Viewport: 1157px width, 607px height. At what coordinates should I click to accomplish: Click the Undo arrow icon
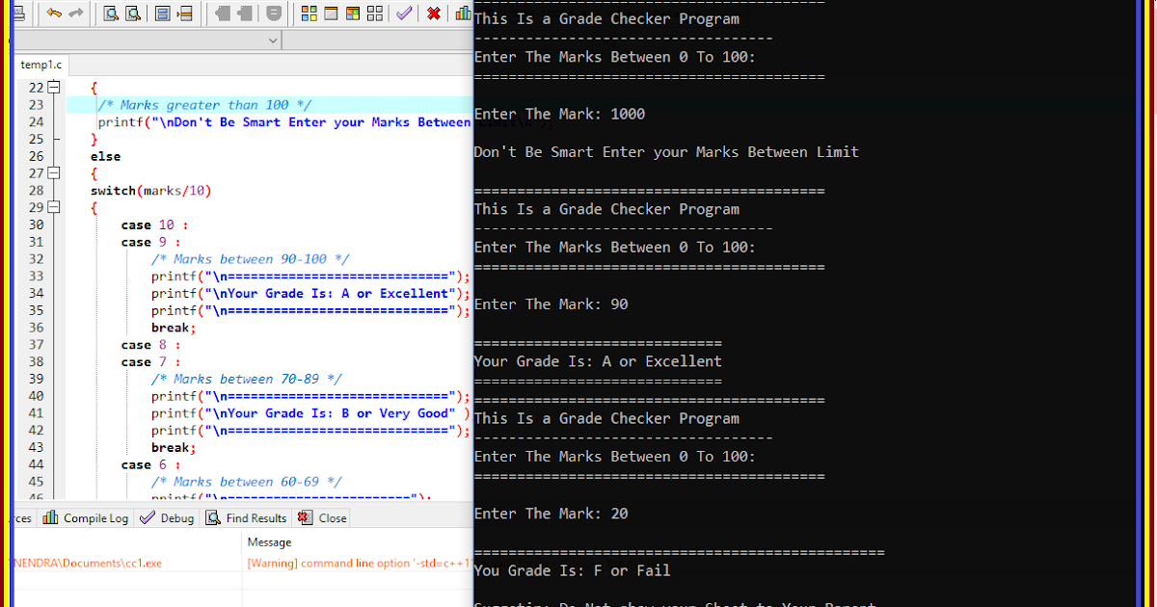click(54, 13)
